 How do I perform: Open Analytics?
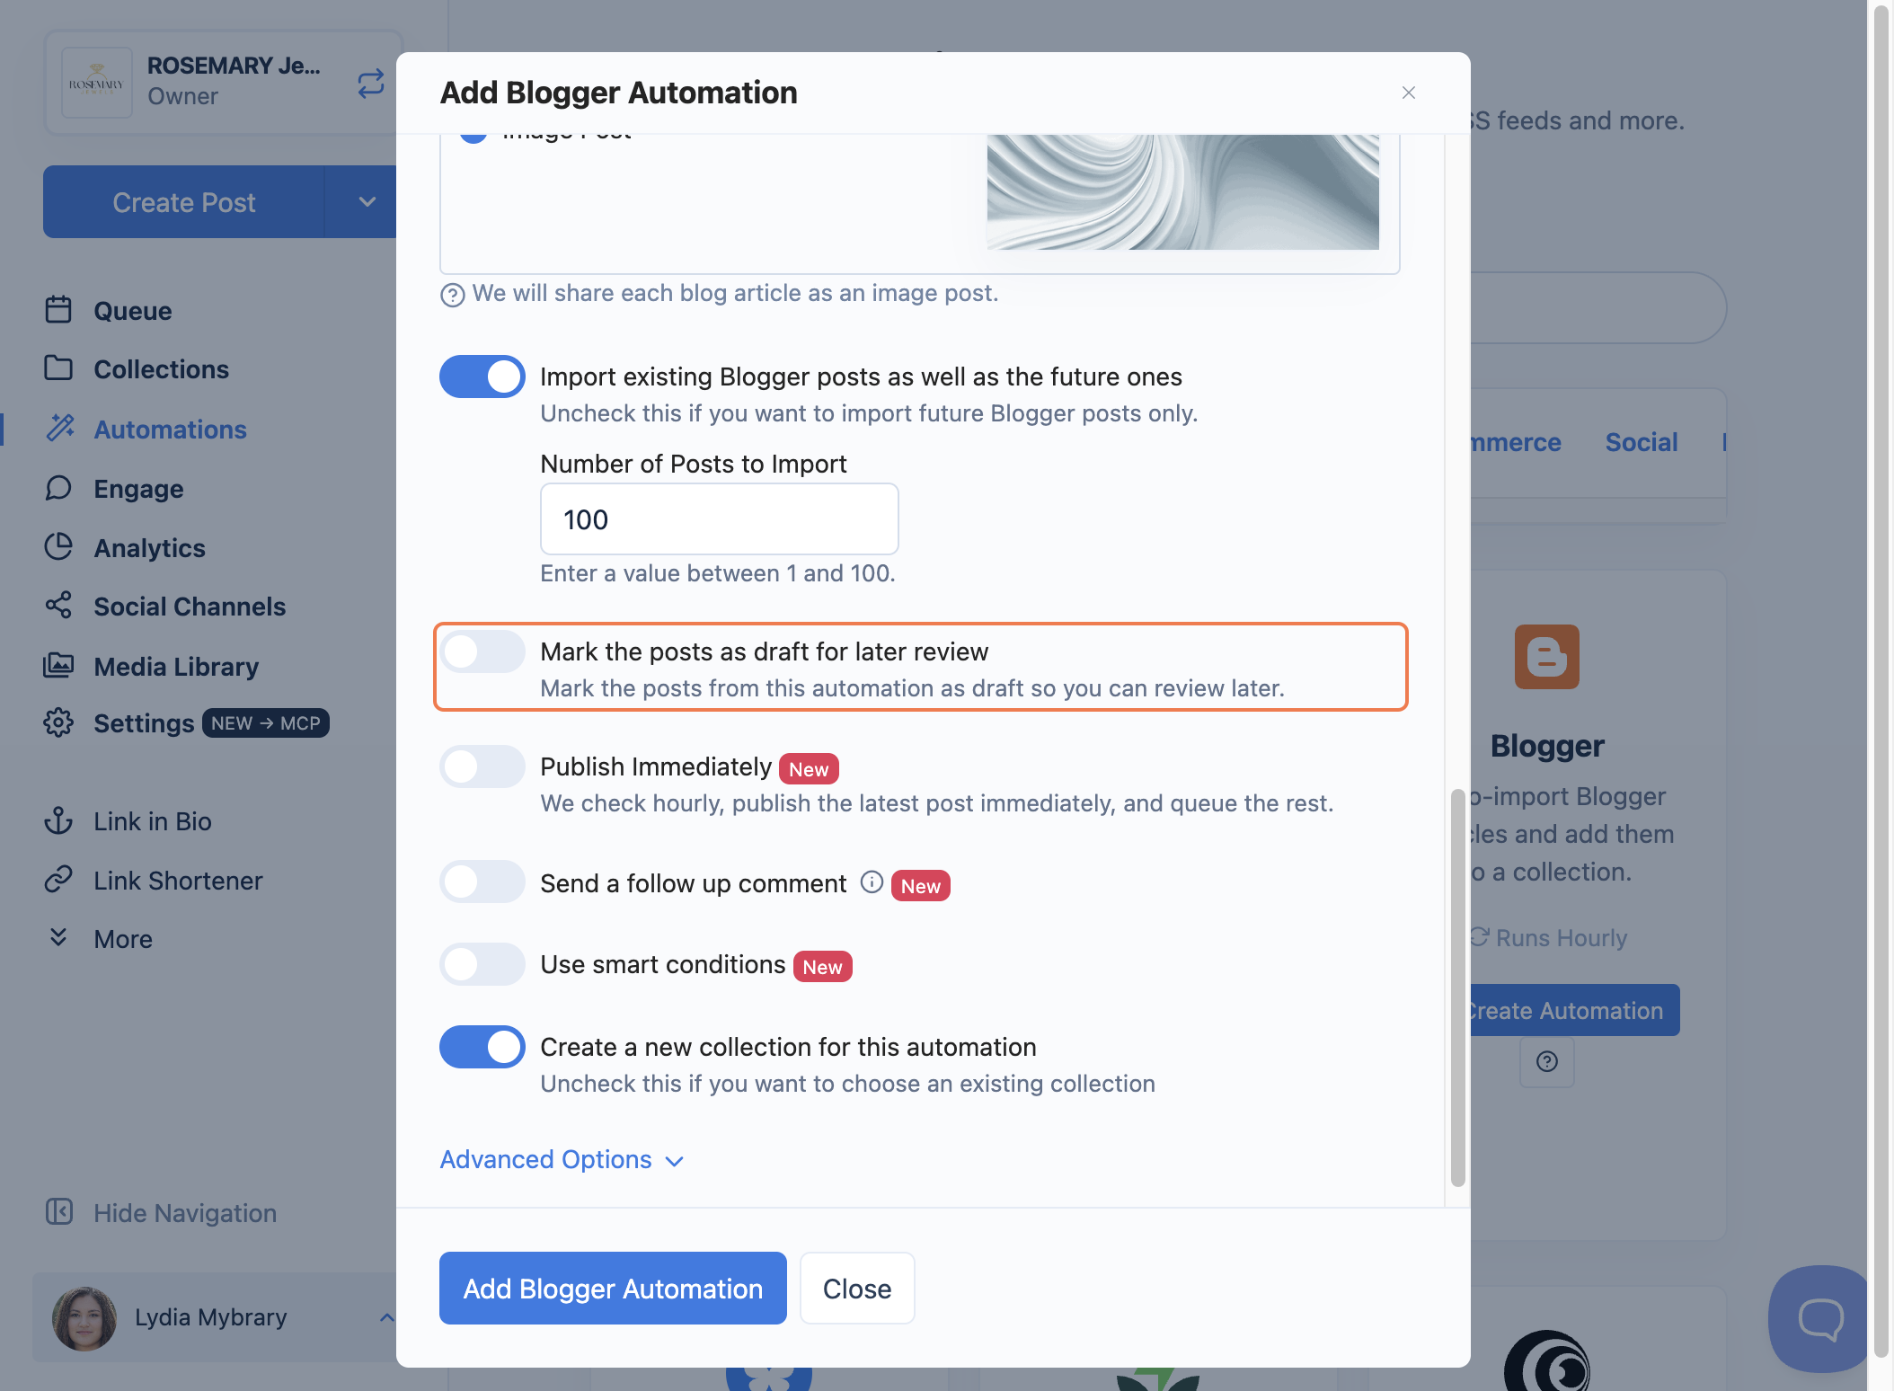150,548
